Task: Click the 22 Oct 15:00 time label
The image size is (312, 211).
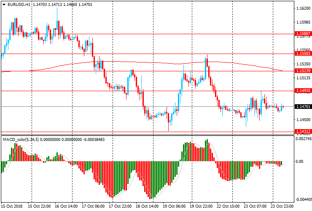Action: click(x=228, y=207)
